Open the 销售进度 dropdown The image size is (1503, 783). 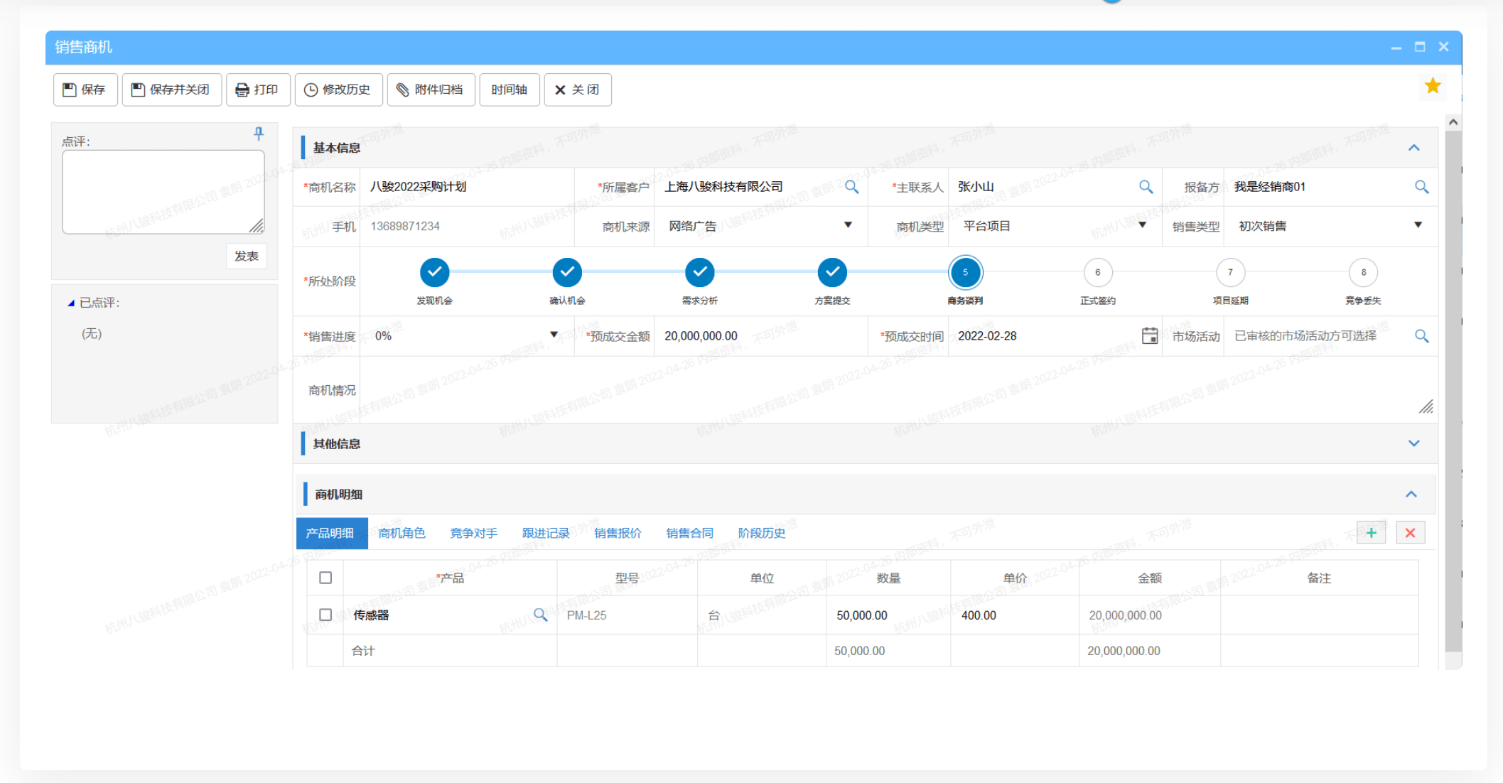click(551, 336)
